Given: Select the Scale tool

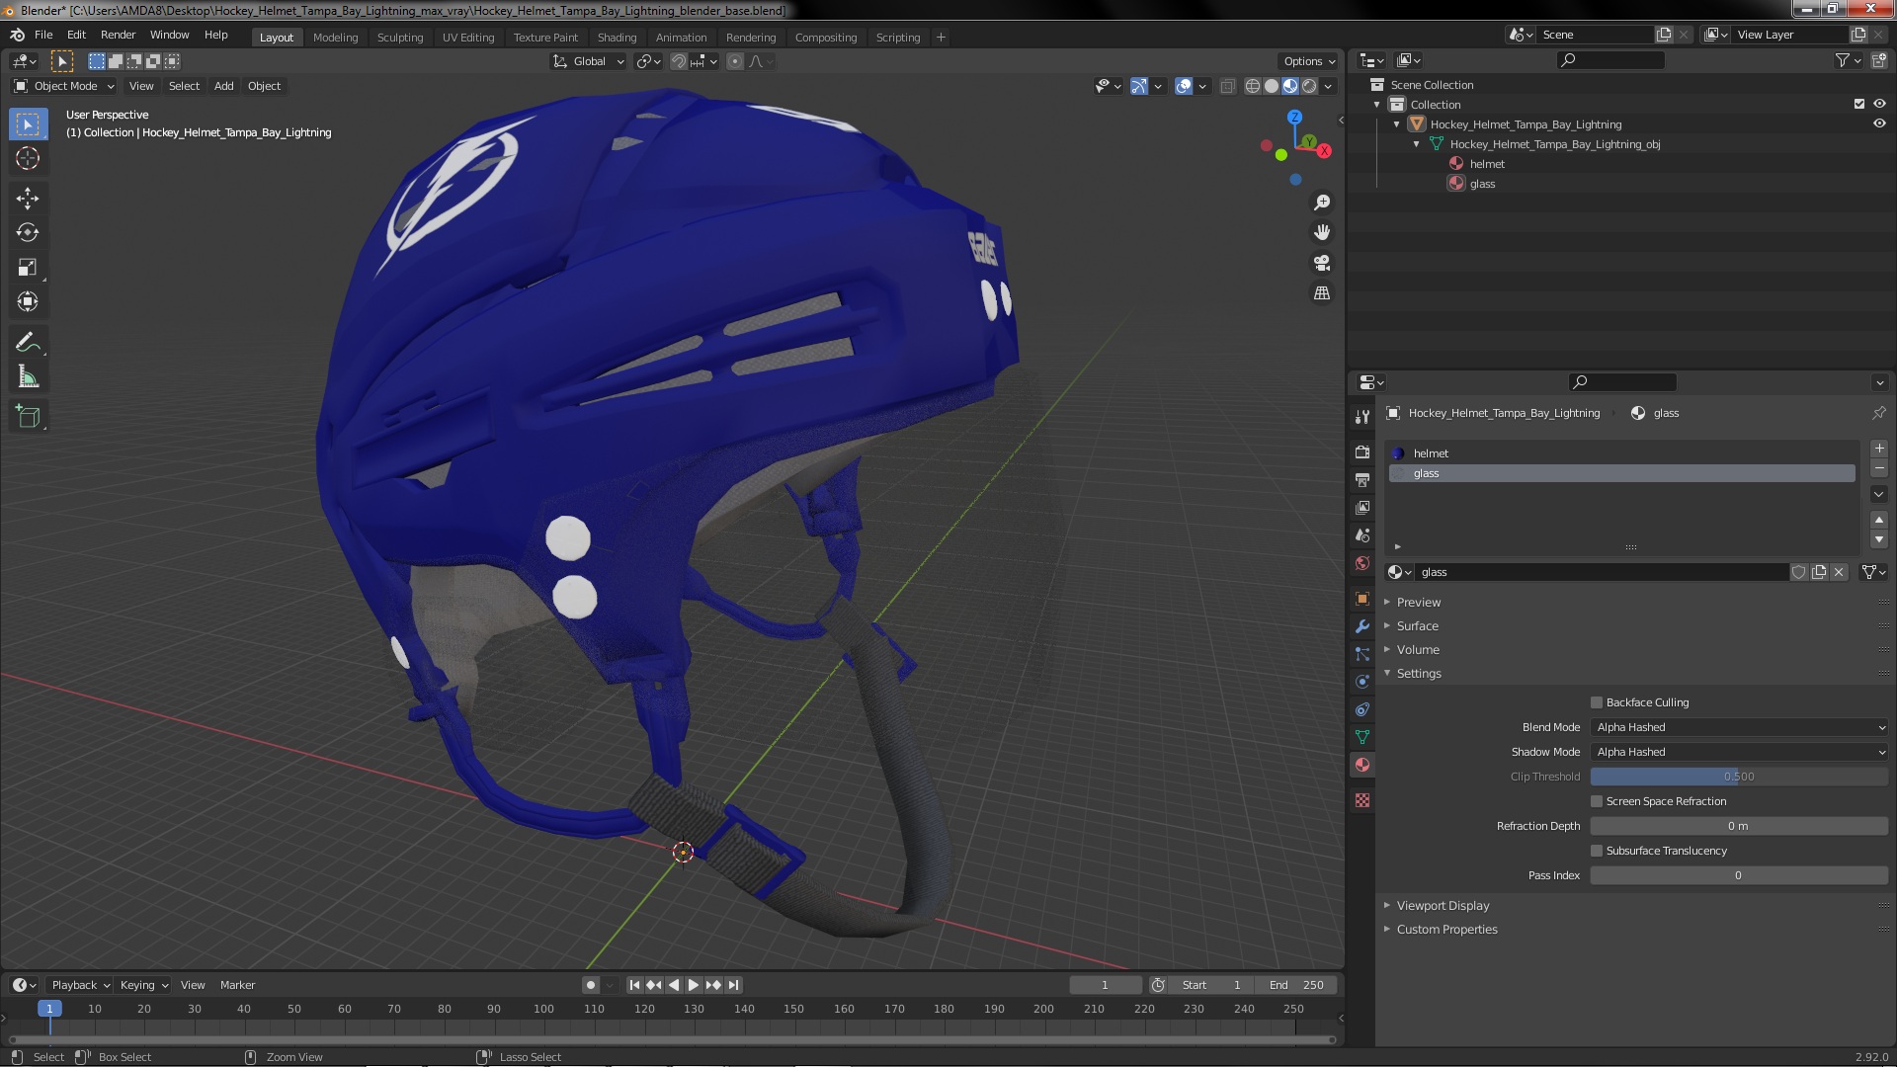Looking at the screenshot, I should (28, 268).
